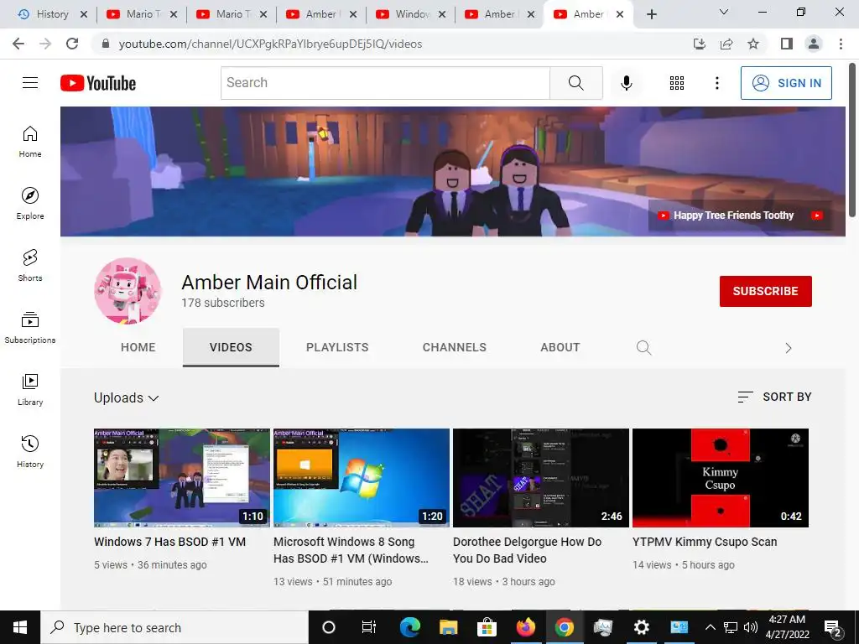Screen dimensions: 859x644
Task: Open the YouTube hamburger guide menu
Action: 30,83
